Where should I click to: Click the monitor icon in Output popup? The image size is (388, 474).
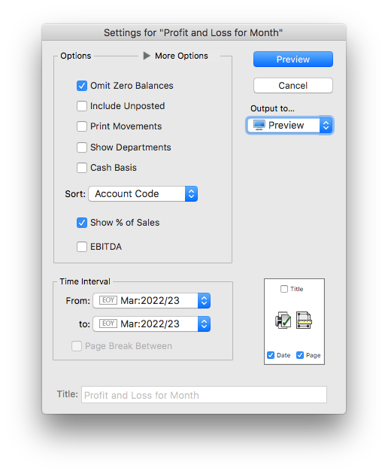[259, 125]
